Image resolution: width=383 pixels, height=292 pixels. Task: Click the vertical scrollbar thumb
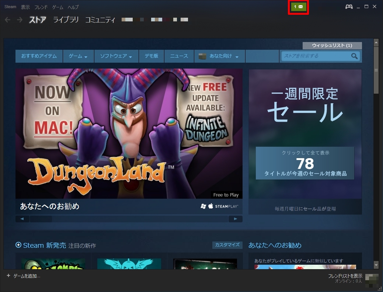tap(376, 70)
